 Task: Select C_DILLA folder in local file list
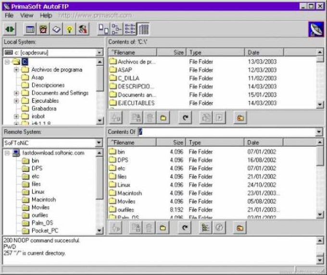(128, 78)
